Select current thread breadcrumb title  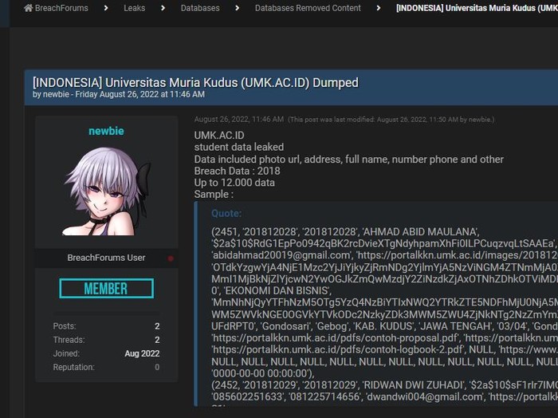477,8
